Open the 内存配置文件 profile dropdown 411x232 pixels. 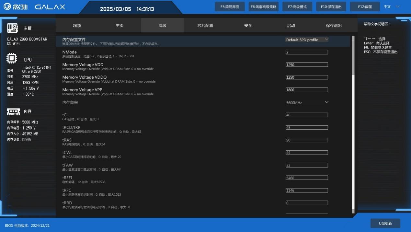coord(307,40)
